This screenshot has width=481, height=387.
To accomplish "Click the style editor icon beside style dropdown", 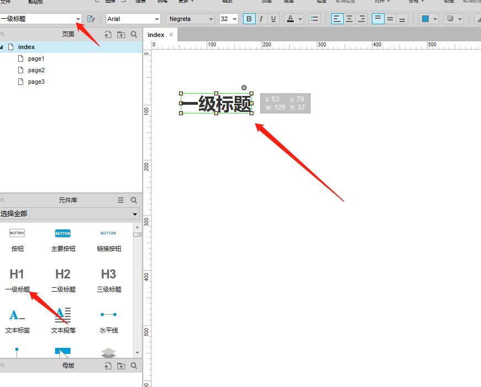I will (x=91, y=19).
